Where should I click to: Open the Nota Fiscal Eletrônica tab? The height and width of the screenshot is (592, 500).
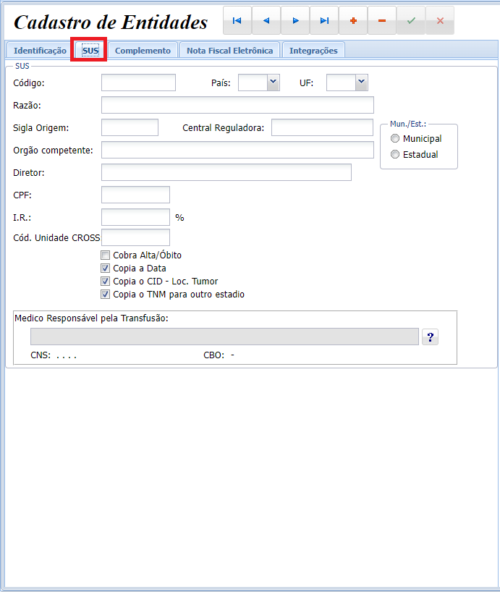(230, 51)
